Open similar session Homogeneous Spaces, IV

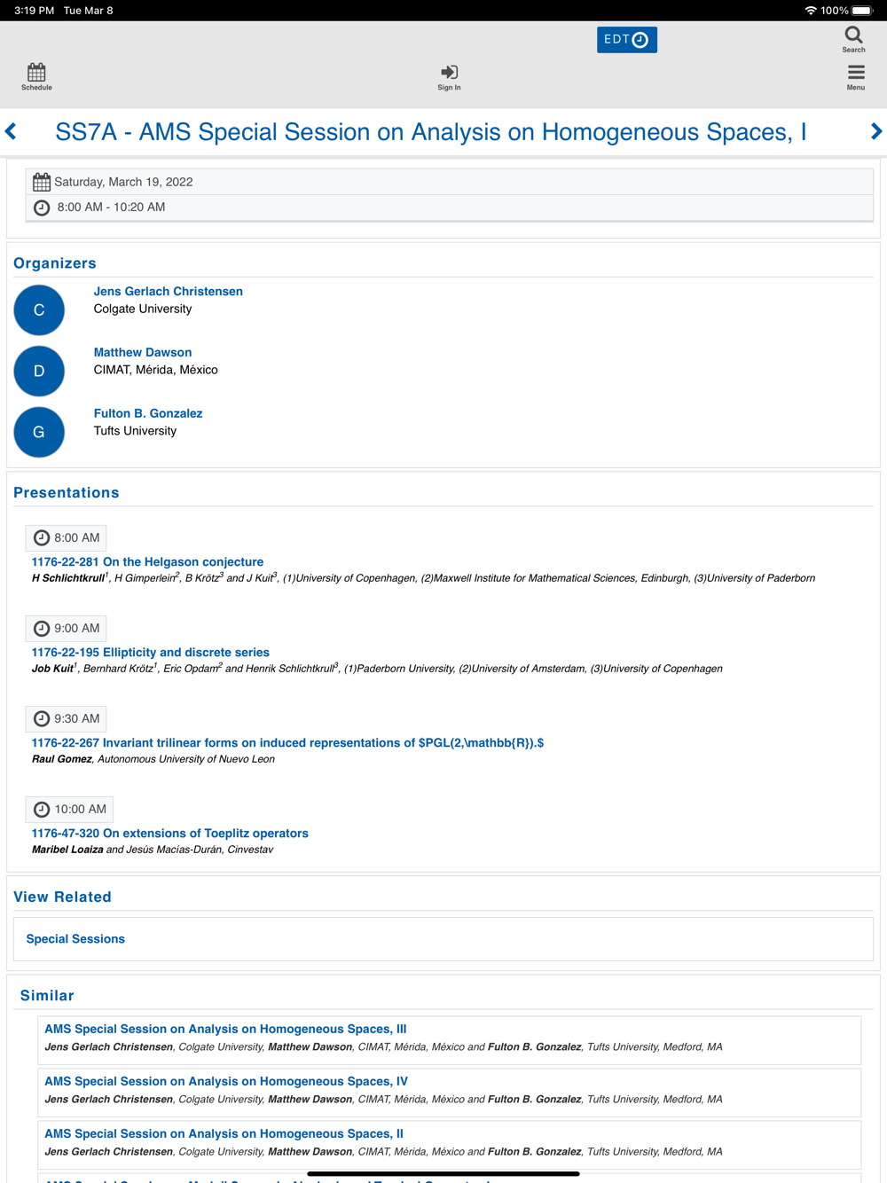pos(225,1082)
